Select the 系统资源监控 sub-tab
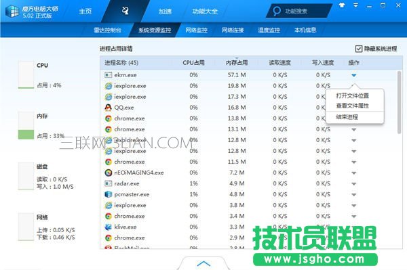407x270 pixels. click(x=155, y=30)
